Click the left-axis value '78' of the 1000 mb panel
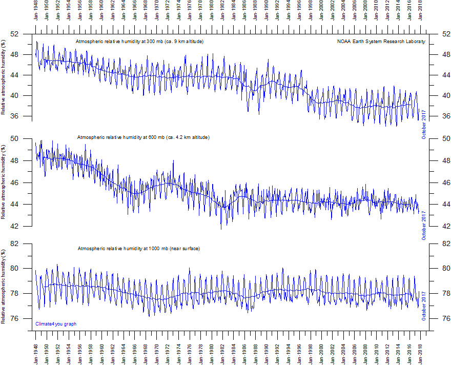Viewport: 451px width, 365px height. click(15, 294)
